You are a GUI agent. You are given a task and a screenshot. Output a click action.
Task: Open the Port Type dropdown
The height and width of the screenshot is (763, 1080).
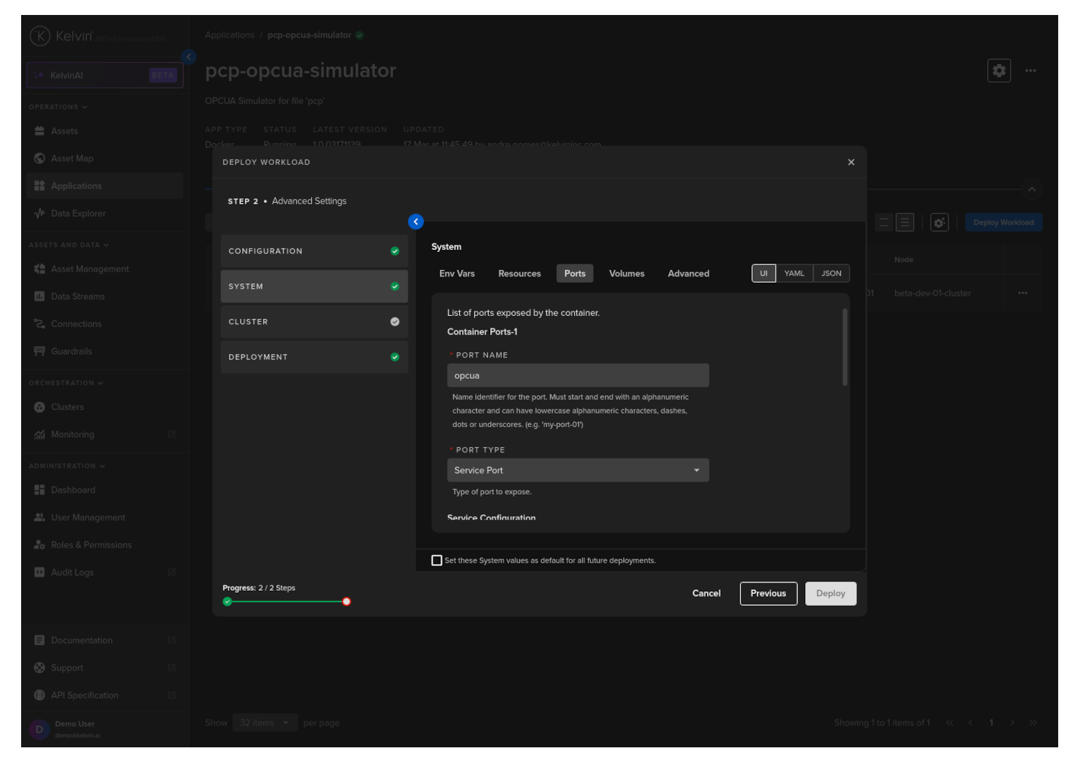[x=577, y=471]
